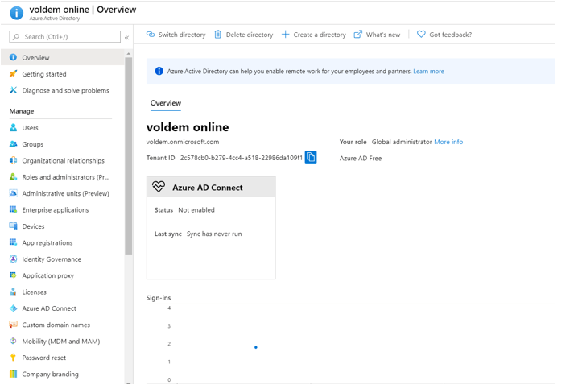Open the Learn more link
The width and height of the screenshot is (574, 385).
click(x=428, y=72)
